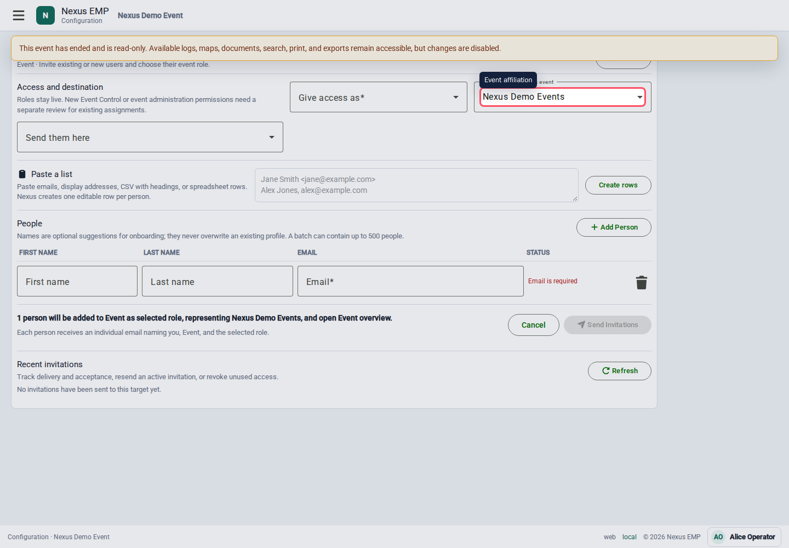Click the 'People' section heading

click(30, 224)
